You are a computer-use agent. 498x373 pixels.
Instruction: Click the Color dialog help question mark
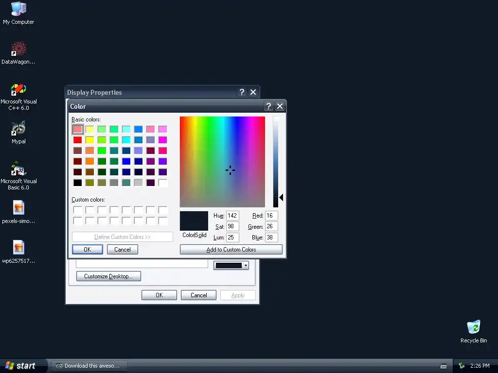coord(268,106)
